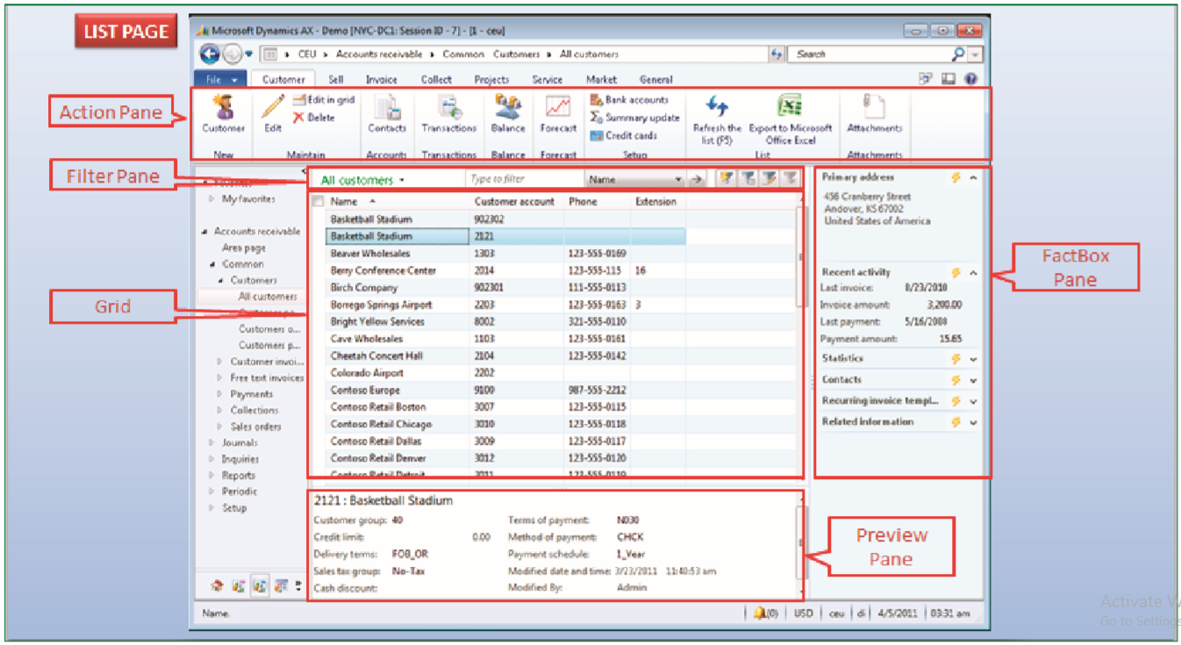Sort by Customer account column header

[514, 202]
